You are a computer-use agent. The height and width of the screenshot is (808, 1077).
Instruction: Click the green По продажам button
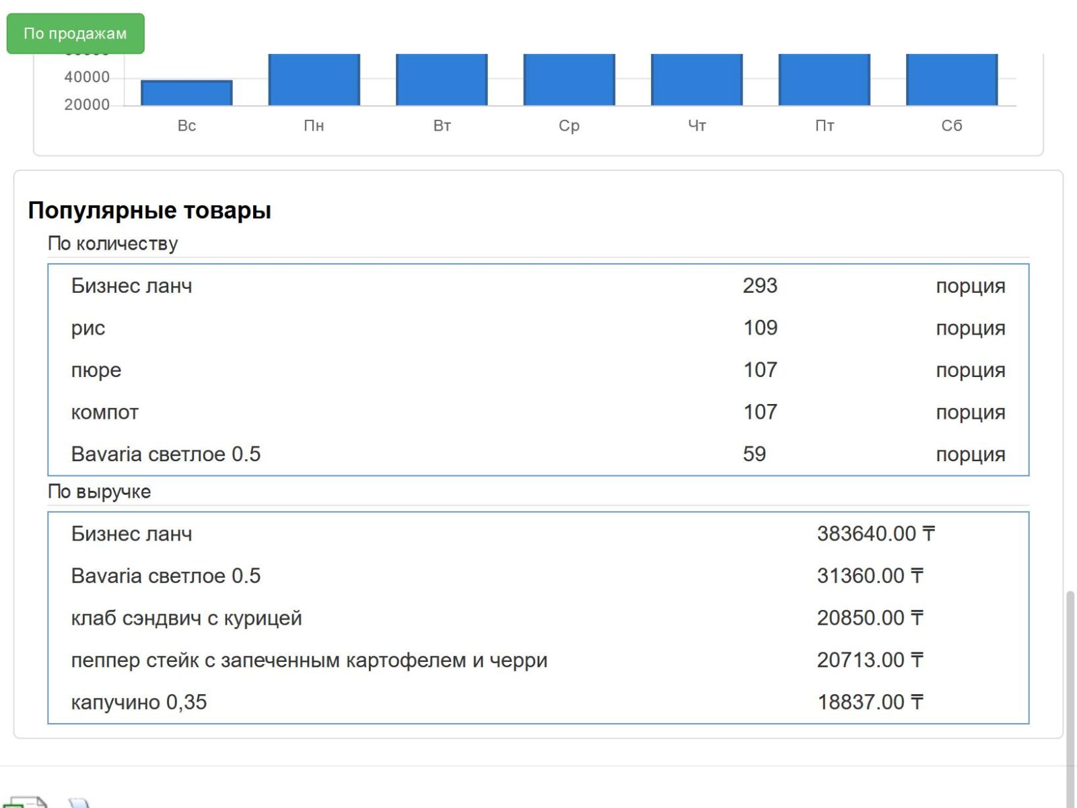(x=75, y=34)
